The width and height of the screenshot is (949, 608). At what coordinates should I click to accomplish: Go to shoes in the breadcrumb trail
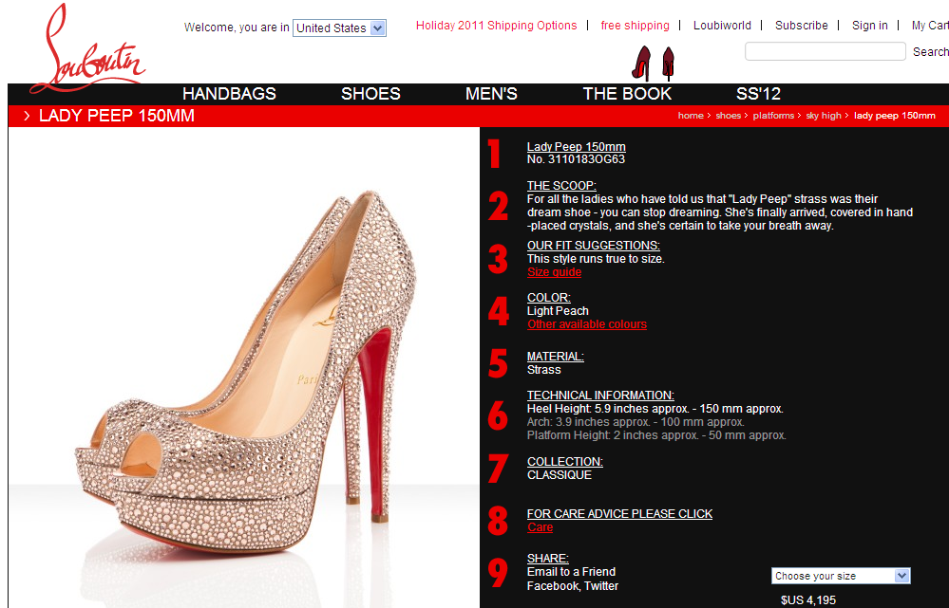point(728,115)
